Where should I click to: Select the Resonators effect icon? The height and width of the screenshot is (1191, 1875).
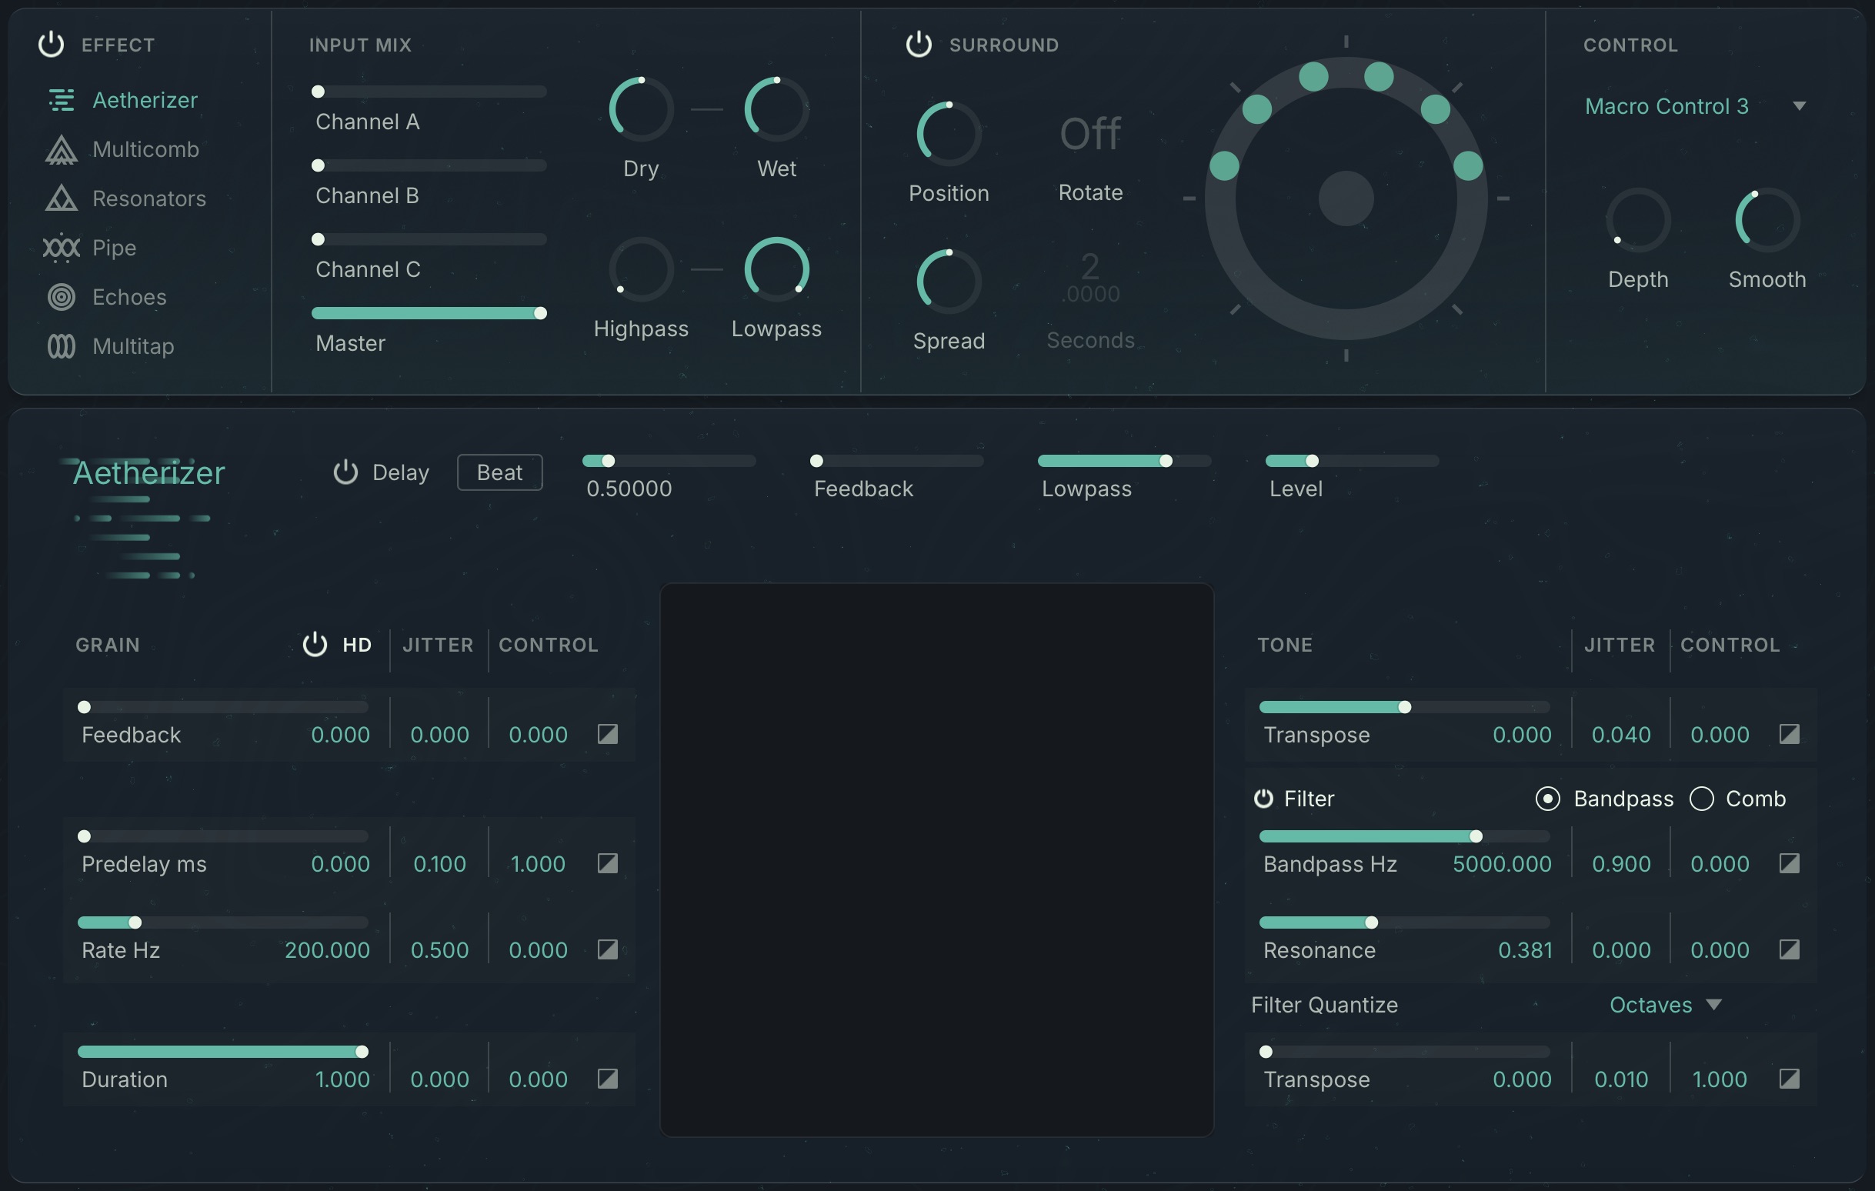click(61, 198)
